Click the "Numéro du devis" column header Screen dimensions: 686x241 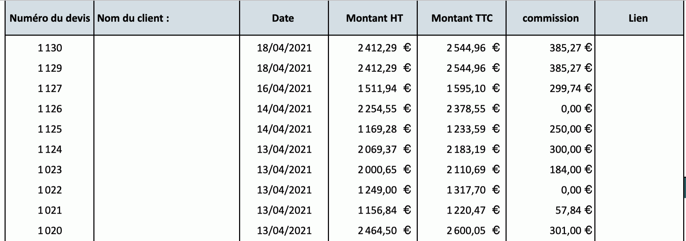[x=50, y=18]
